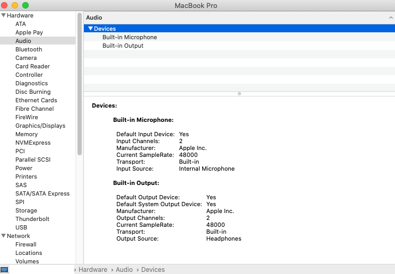Select USB in the sidebar
Screen dimensions: 395x274
click(x=21, y=227)
